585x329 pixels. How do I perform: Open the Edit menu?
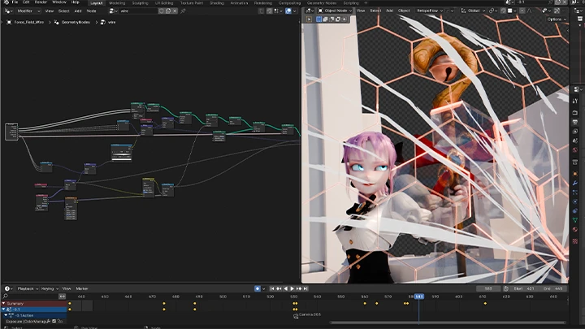(x=26, y=2)
